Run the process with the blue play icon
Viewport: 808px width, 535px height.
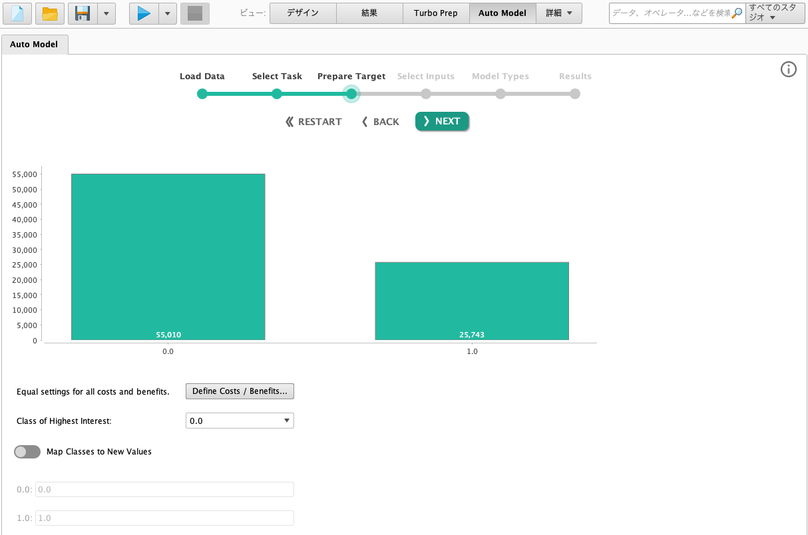click(x=144, y=13)
